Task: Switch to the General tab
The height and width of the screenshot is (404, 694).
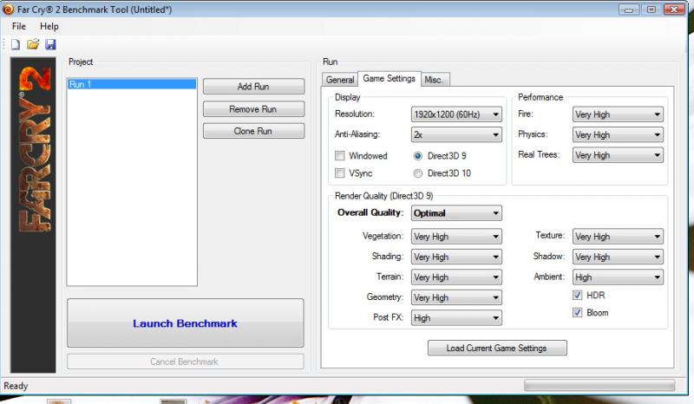Action: [x=340, y=80]
